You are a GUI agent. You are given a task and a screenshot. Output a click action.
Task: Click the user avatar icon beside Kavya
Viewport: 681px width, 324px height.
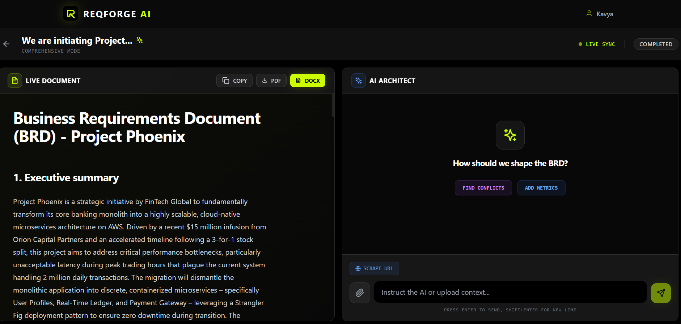pyautogui.click(x=589, y=13)
